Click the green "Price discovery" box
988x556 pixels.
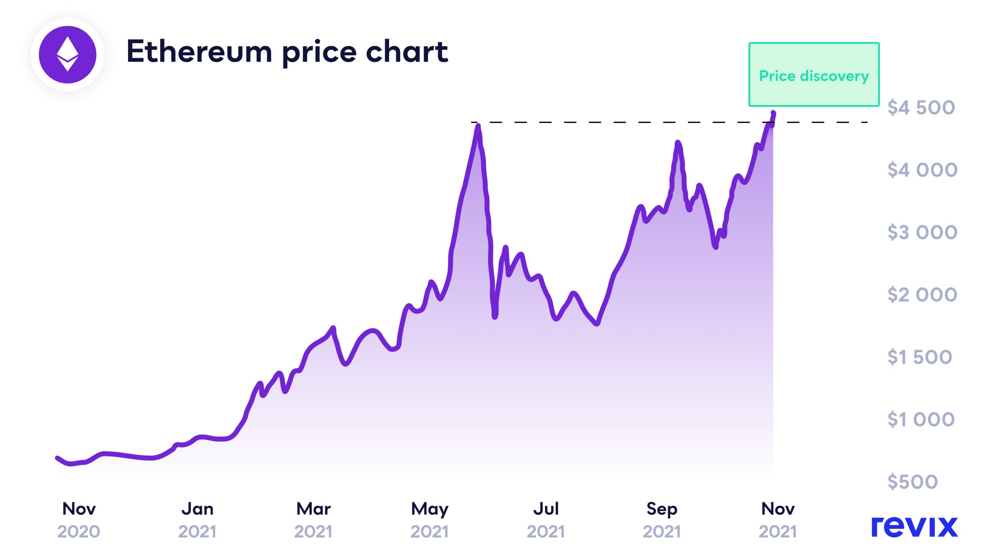pyautogui.click(x=814, y=75)
